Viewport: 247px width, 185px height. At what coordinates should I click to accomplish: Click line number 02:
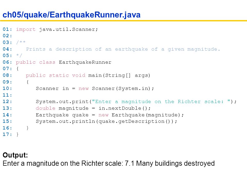point(7,36)
